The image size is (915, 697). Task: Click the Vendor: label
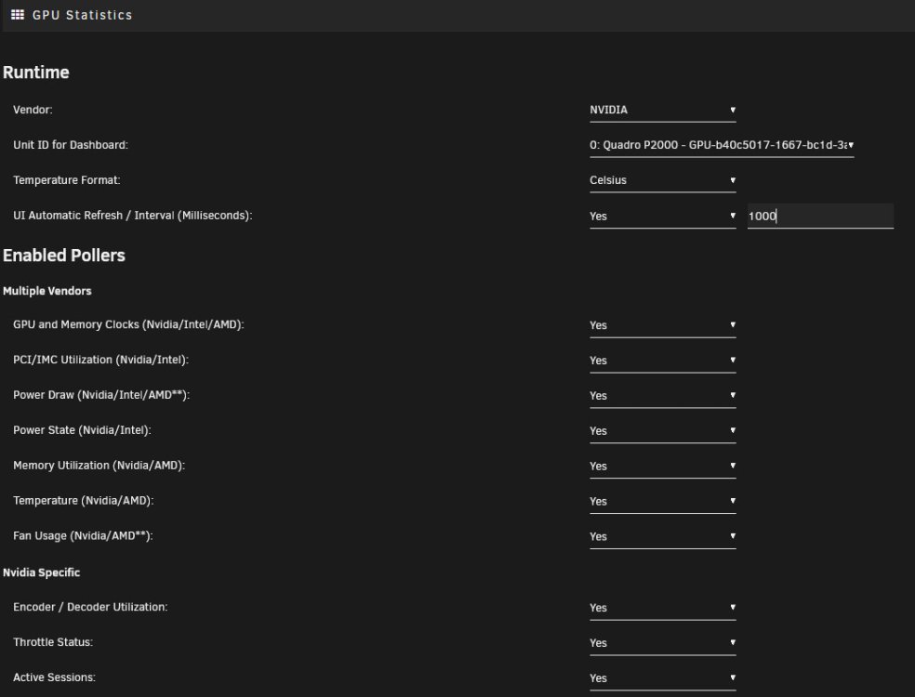33,110
